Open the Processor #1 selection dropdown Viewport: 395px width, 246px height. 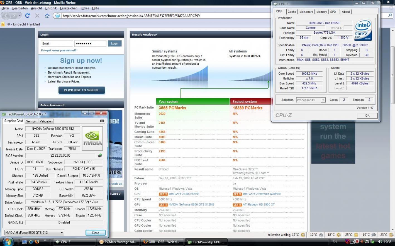tap(311, 100)
